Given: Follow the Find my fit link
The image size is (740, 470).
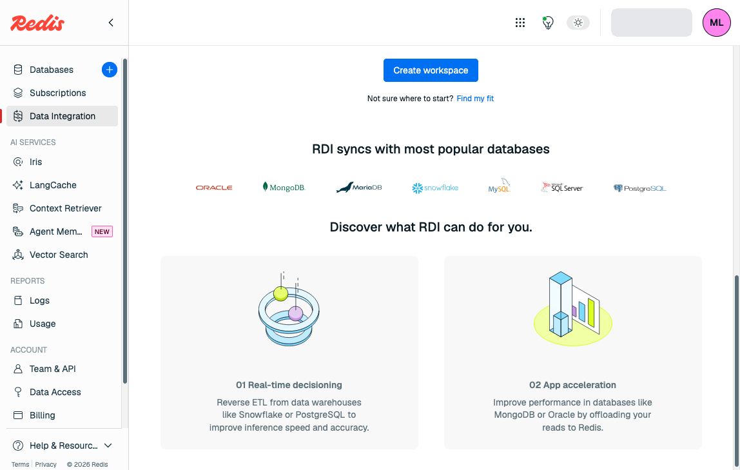Looking at the screenshot, I should (x=475, y=99).
